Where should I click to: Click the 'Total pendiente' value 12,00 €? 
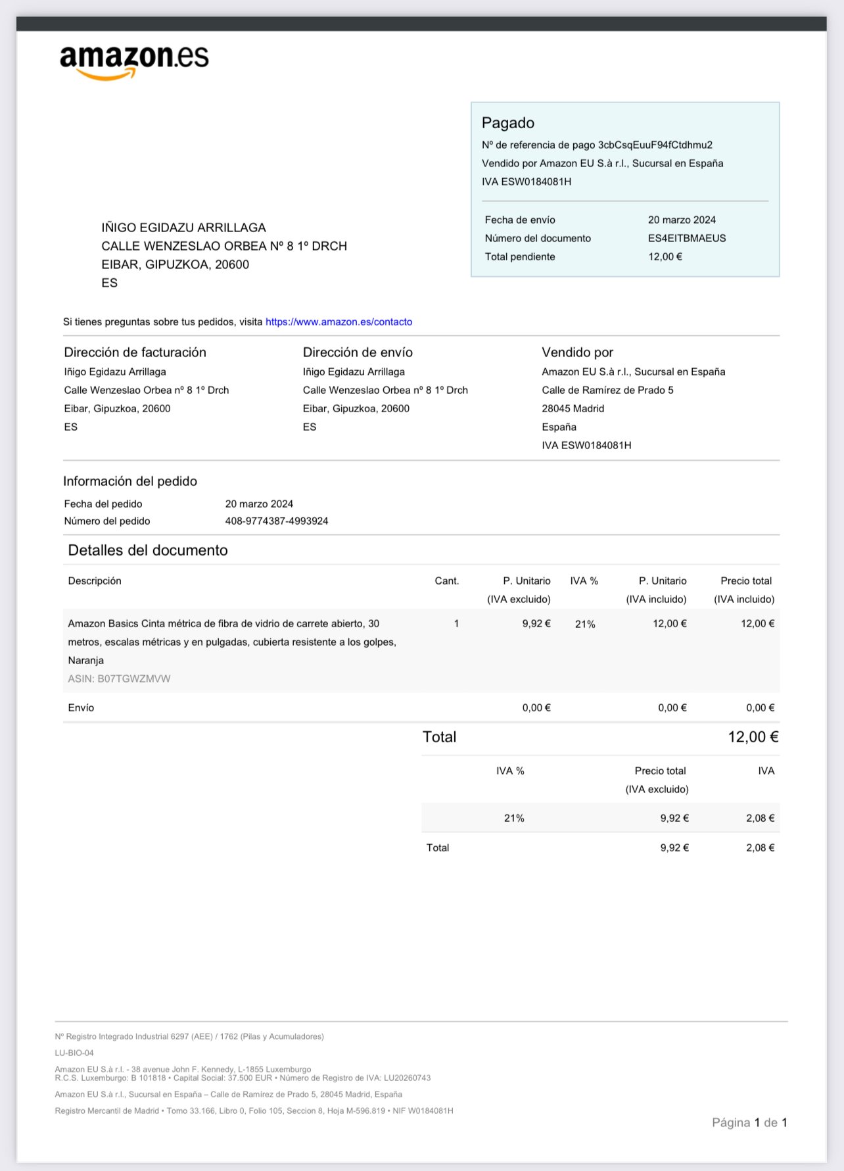(x=665, y=256)
